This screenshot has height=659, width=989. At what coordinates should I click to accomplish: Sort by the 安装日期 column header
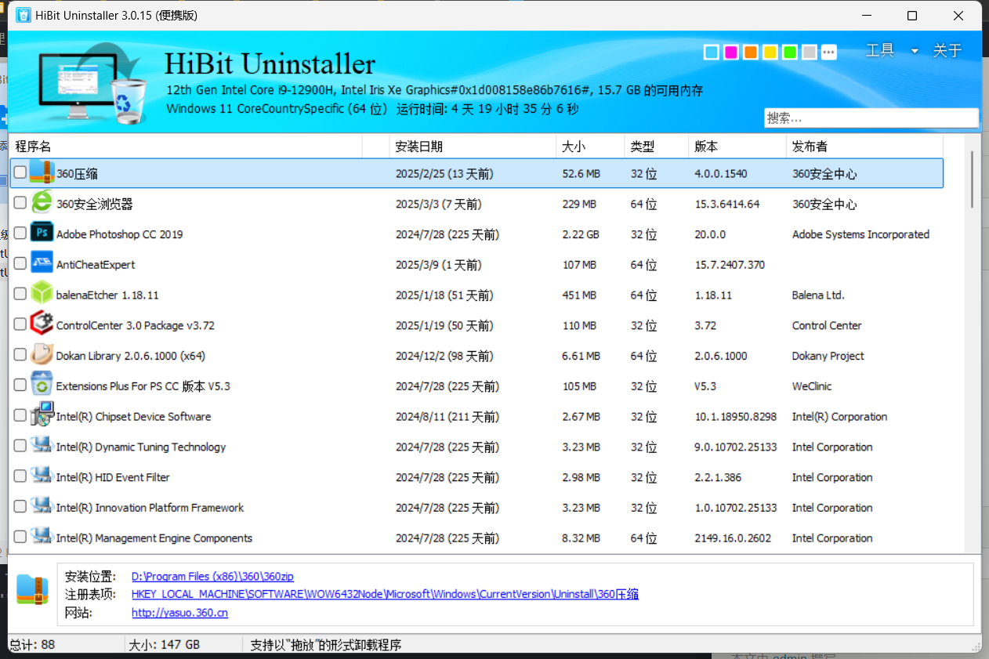[473, 146]
